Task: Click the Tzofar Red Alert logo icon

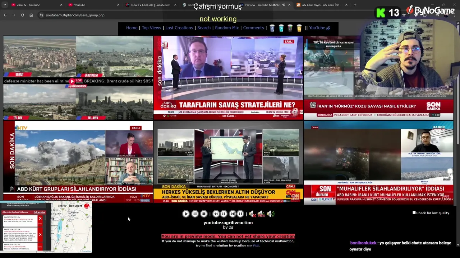Action: tap(87, 206)
